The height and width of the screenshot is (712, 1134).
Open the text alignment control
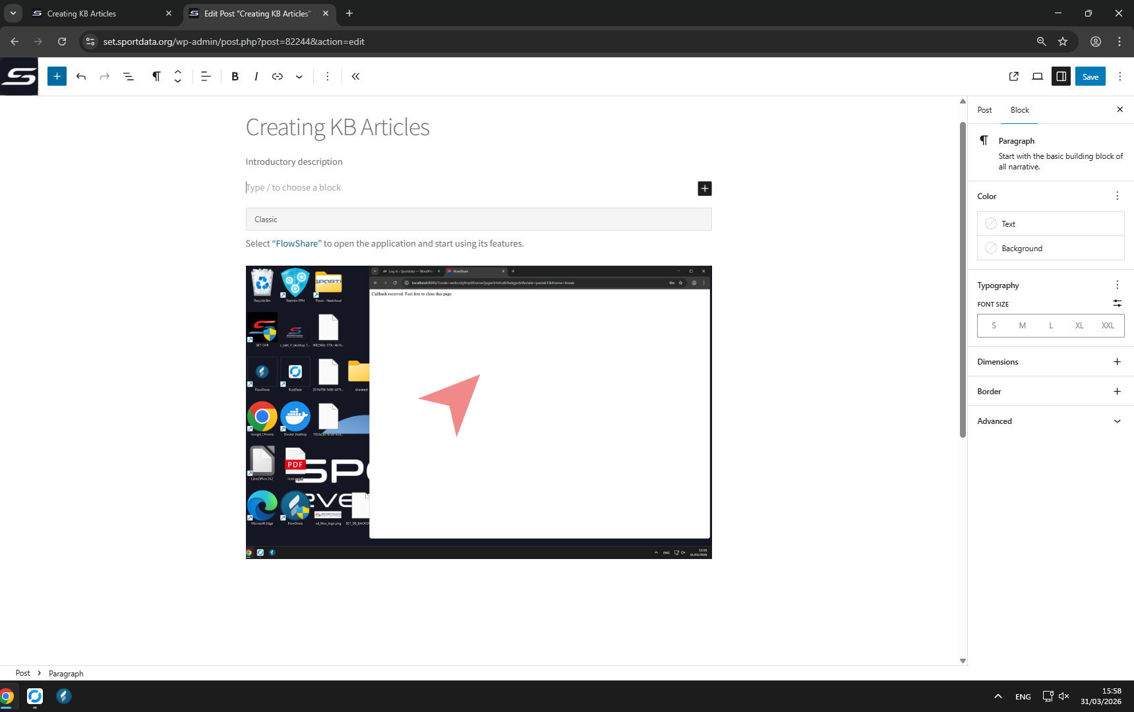click(x=206, y=76)
